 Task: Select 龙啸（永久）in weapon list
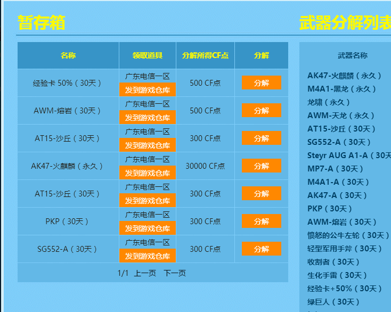coord(329,102)
